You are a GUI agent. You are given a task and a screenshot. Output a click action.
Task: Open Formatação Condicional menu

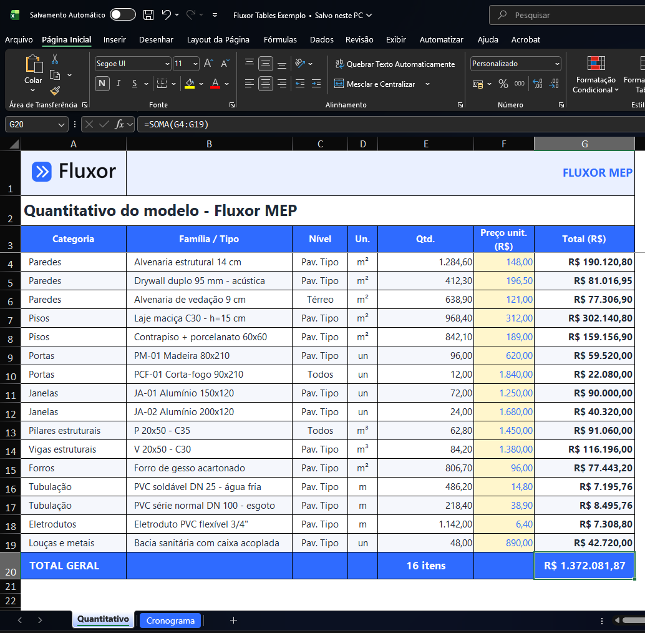[596, 74]
